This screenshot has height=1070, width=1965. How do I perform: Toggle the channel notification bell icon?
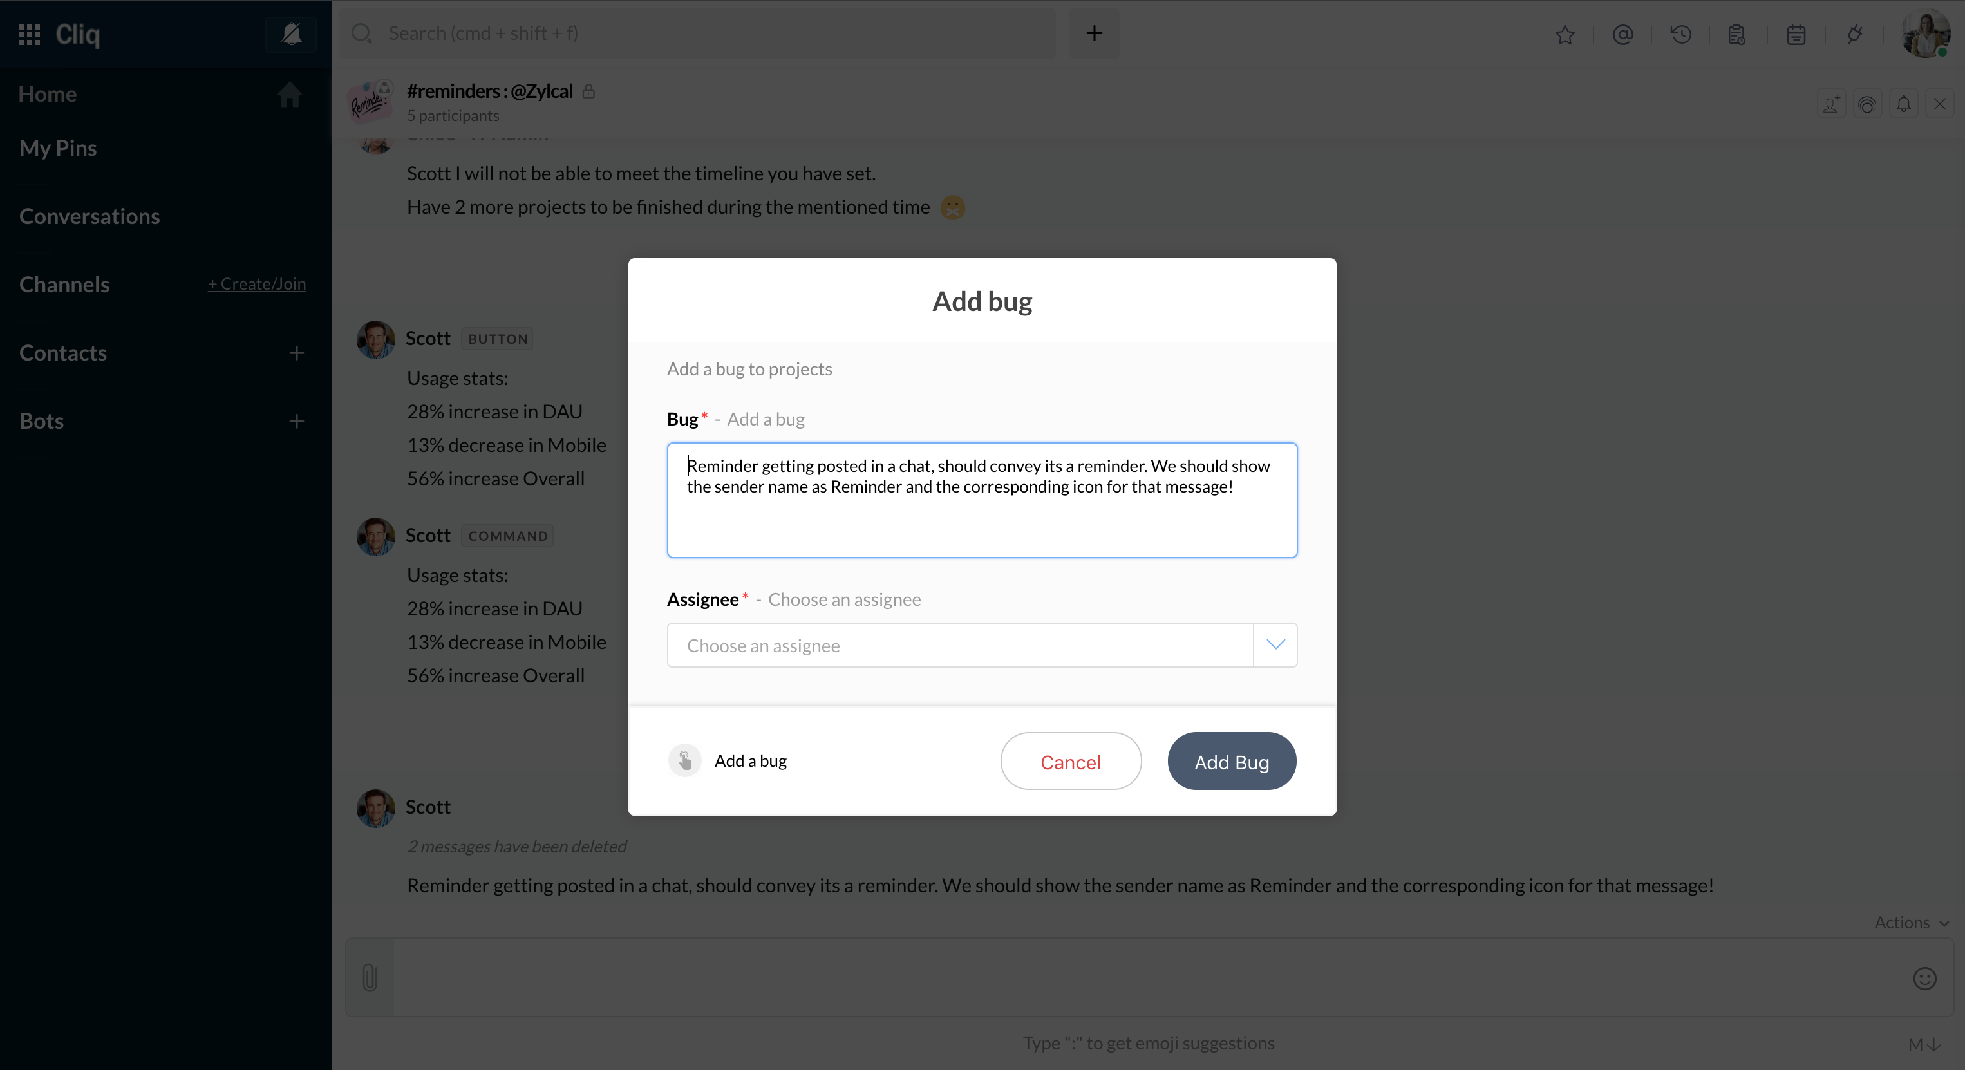[1903, 104]
